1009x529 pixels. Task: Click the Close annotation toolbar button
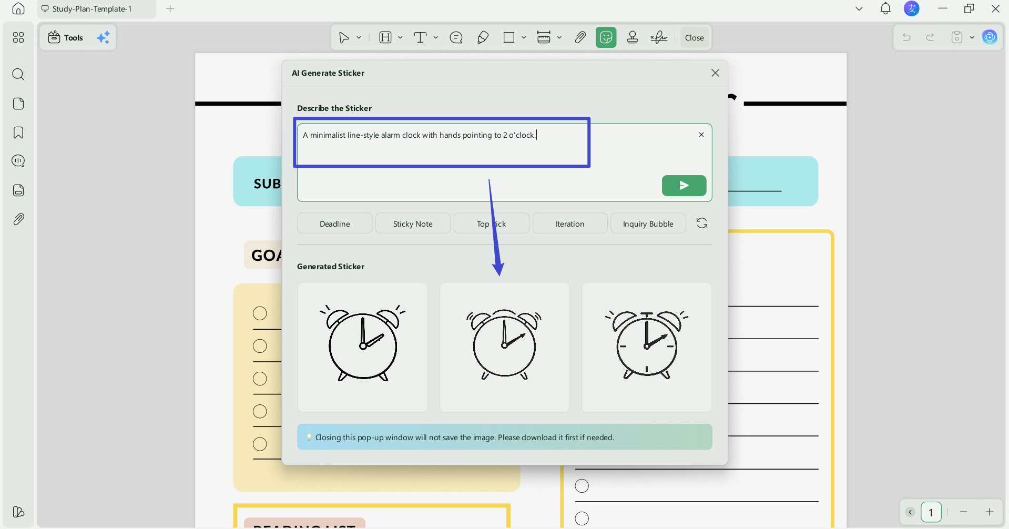click(x=694, y=37)
